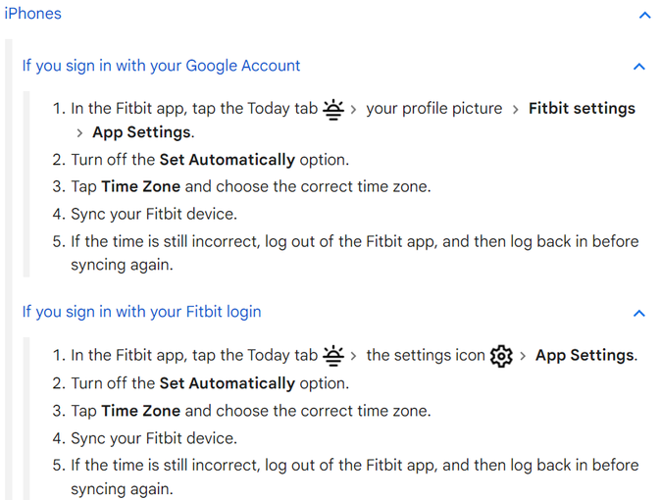This screenshot has width=661, height=500.
Task: Click the iPhones heading
Action: tap(33, 14)
